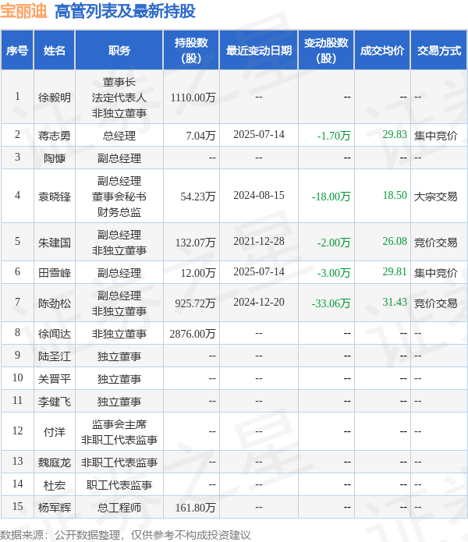Click holdings value 54.23万
This screenshot has height=542, width=468.
[x=198, y=197]
